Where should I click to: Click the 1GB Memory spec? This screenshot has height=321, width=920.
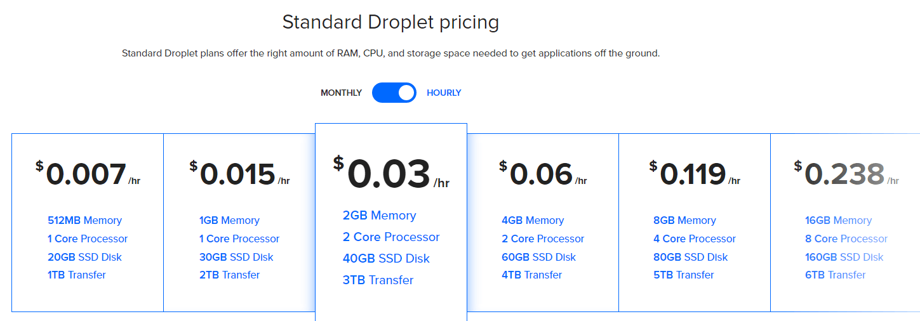click(x=229, y=220)
